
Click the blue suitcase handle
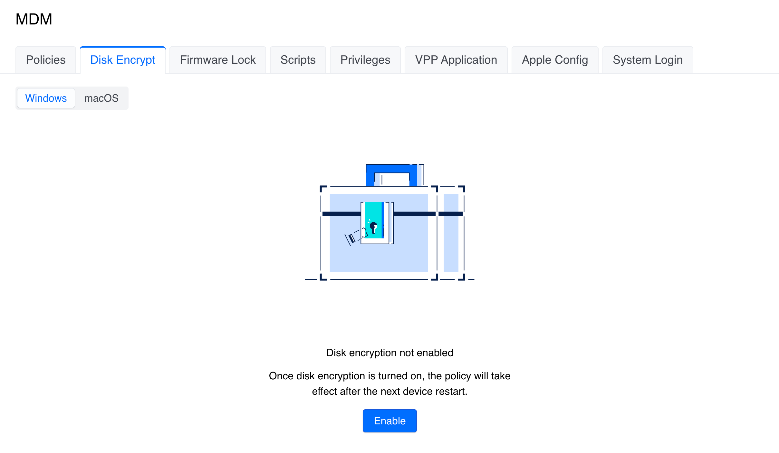(x=391, y=169)
